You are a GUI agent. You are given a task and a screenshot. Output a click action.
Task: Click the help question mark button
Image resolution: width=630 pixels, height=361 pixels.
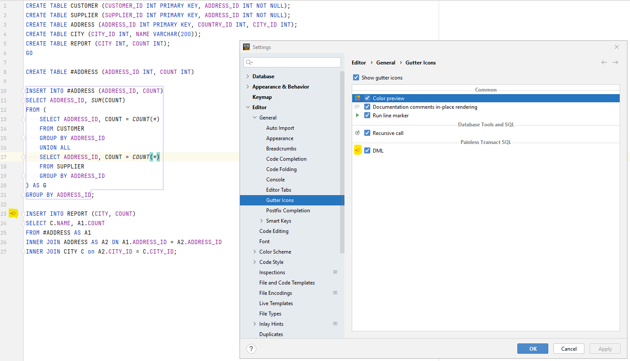(x=252, y=349)
